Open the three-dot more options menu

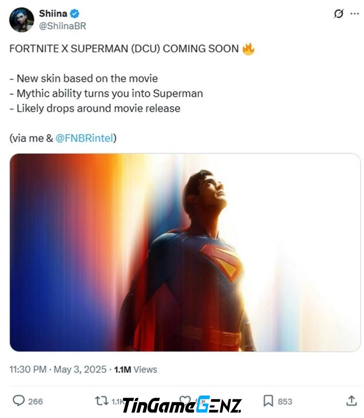point(354,14)
